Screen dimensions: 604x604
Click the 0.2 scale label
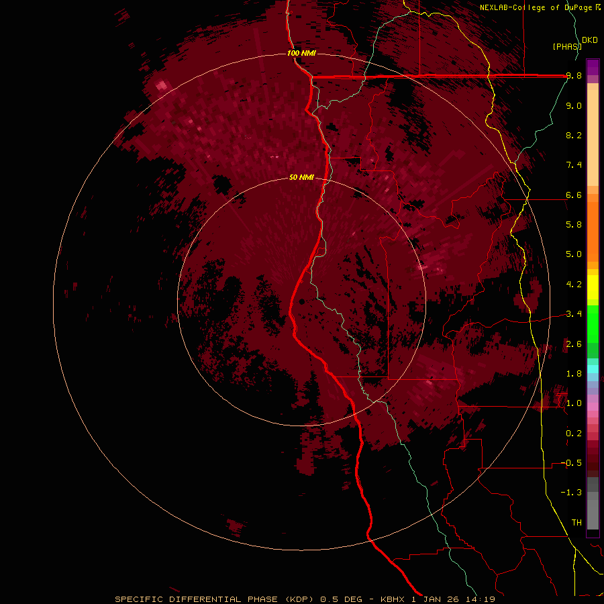tap(574, 434)
